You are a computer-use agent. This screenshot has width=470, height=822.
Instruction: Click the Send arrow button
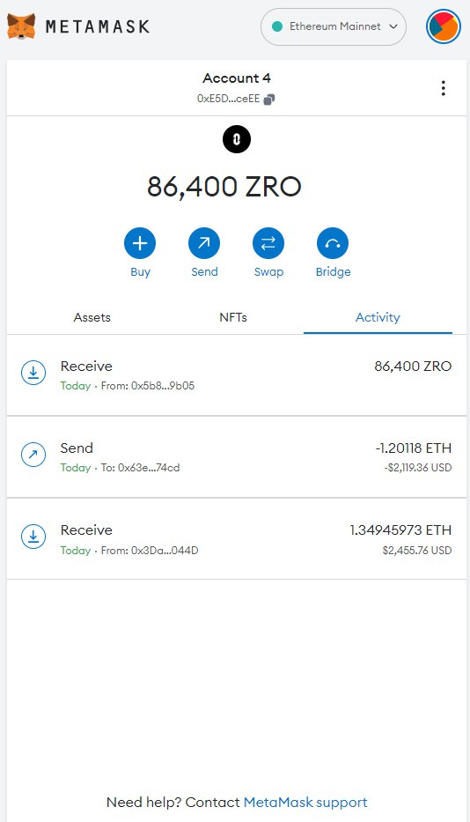(204, 243)
